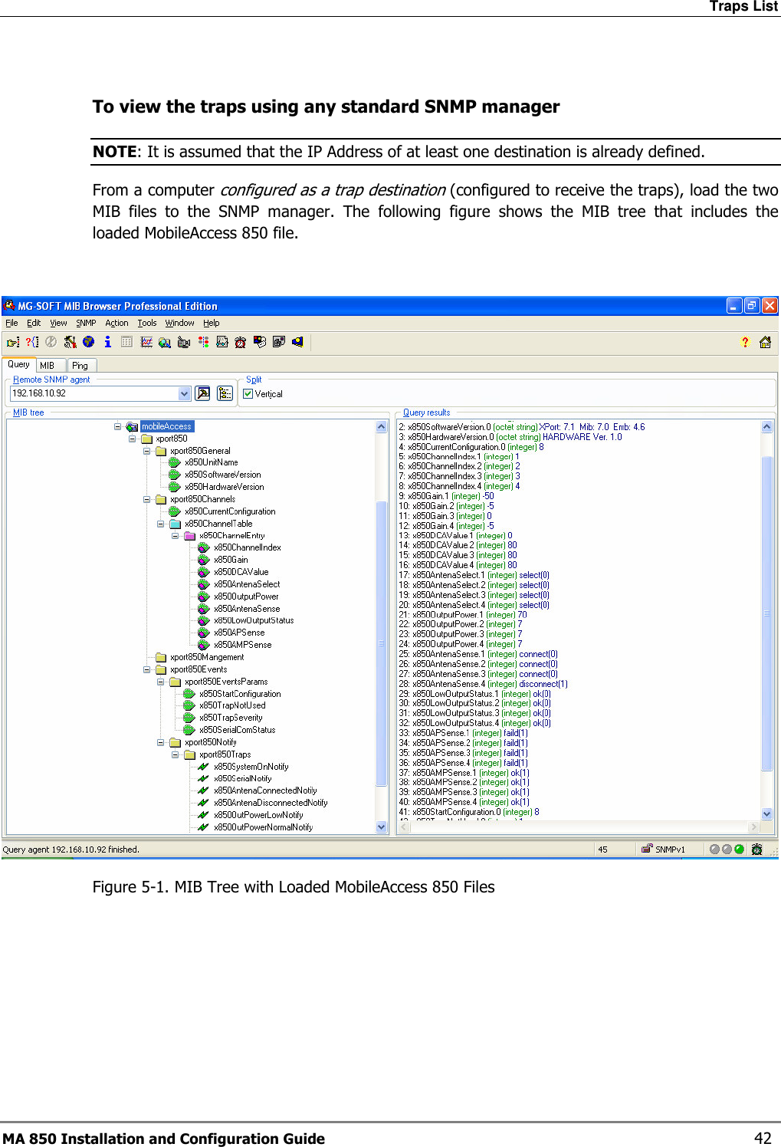Click the globe with magnifier toolbar icon
Image resolution: width=781 pixels, height=1147 pixels.
click(165, 342)
